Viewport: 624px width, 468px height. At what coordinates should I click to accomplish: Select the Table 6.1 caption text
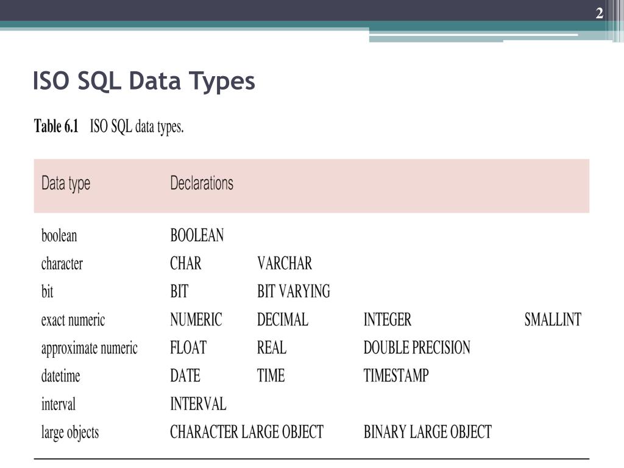(x=108, y=127)
